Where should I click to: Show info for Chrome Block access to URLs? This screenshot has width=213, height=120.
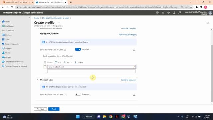click(65, 50)
